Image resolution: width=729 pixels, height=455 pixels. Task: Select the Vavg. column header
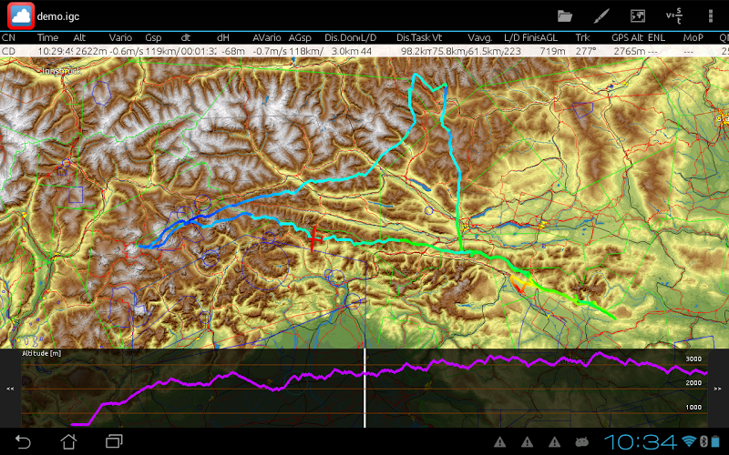[x=479, y=37]
